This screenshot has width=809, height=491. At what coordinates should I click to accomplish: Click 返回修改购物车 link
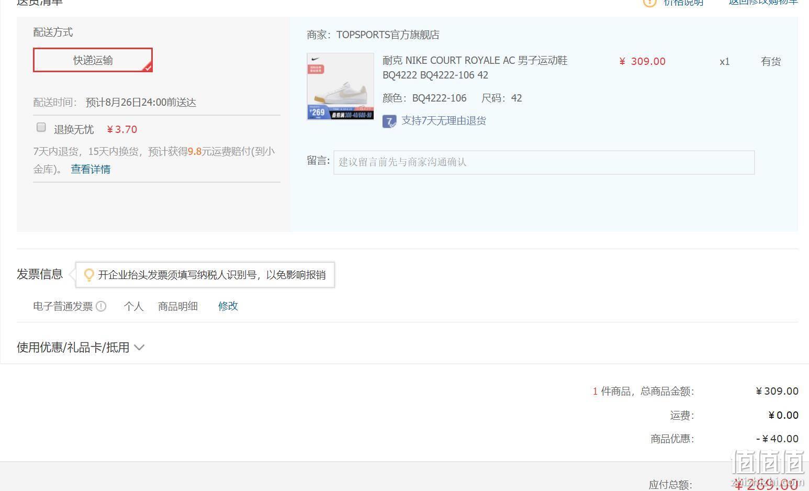[763, 2]
